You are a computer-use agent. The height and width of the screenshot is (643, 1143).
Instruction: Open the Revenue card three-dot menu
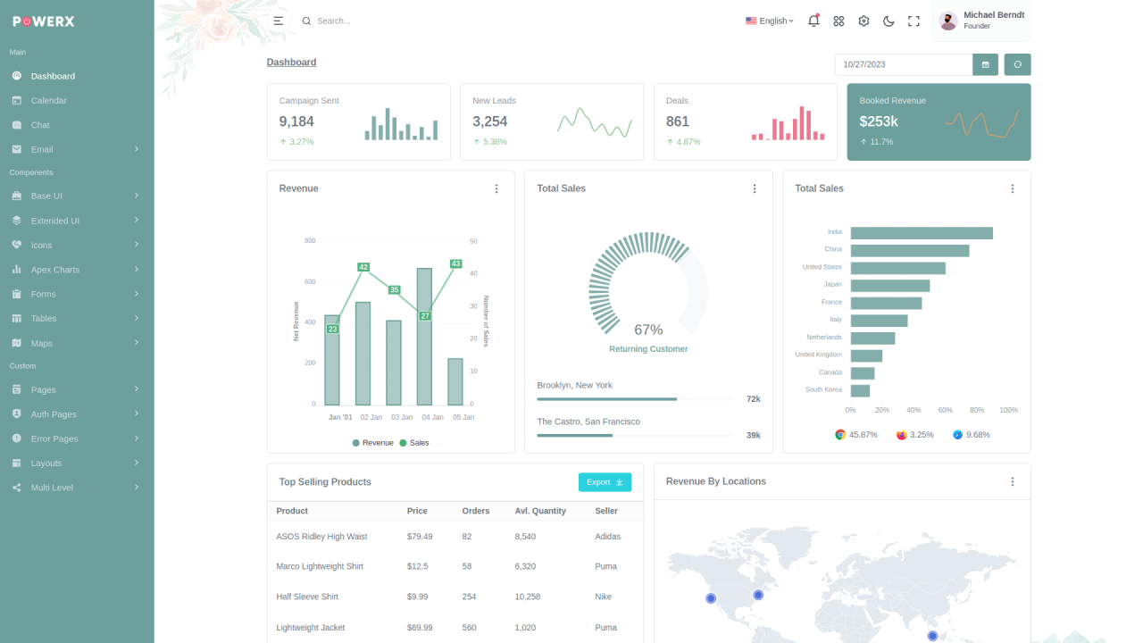[x=496, y=188]
